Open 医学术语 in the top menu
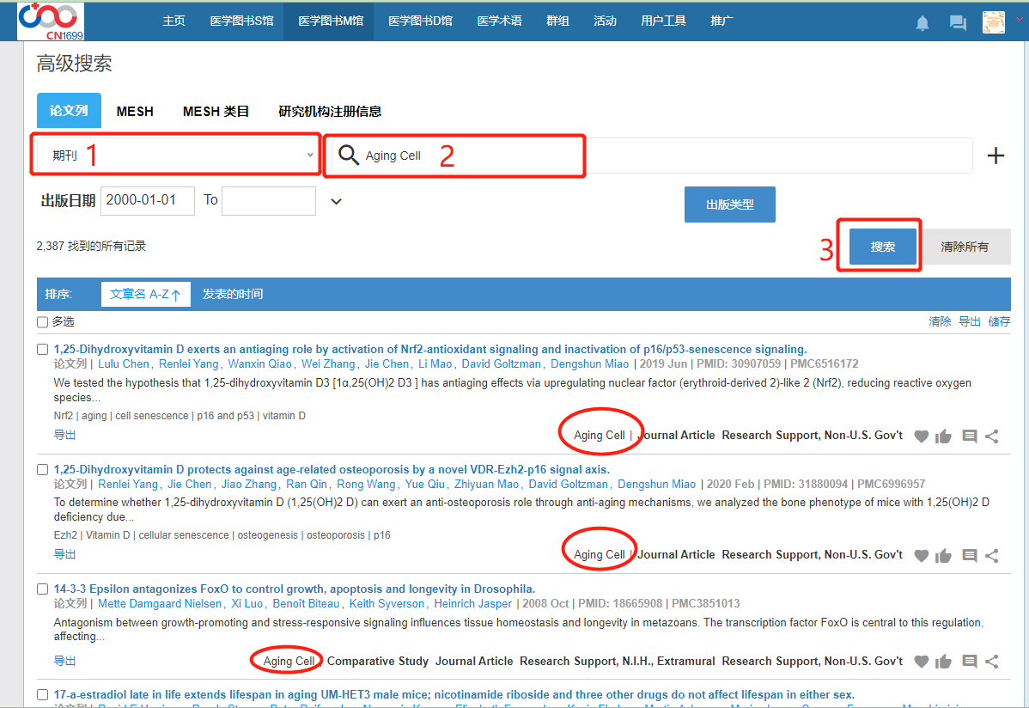Screen dimensions: 1029x708 click(x=499, y=21)
